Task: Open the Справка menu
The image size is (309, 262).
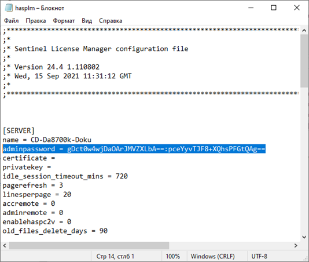Action: 111,20
